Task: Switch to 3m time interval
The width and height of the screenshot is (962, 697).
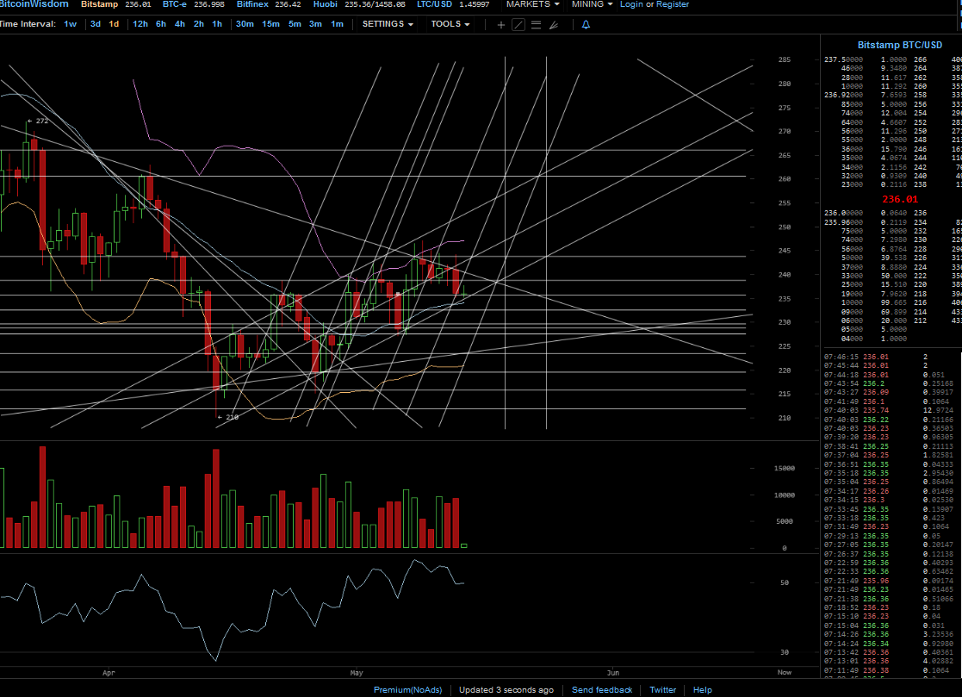Action: [x=315, y=24]
